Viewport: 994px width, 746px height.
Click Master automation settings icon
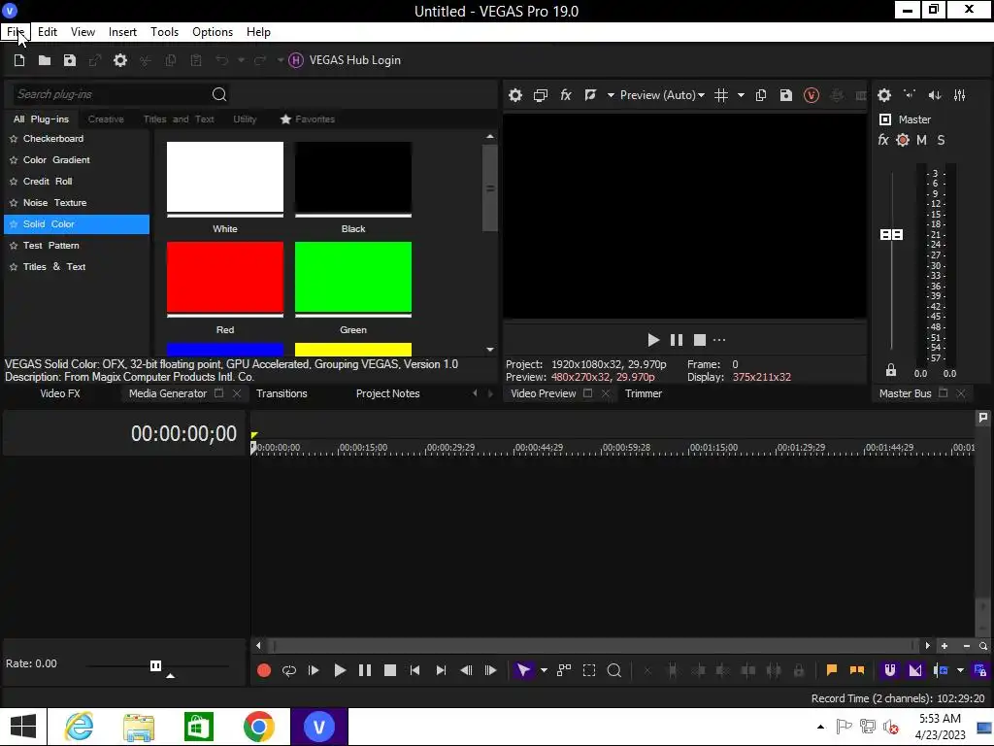[x=903, y=140]
